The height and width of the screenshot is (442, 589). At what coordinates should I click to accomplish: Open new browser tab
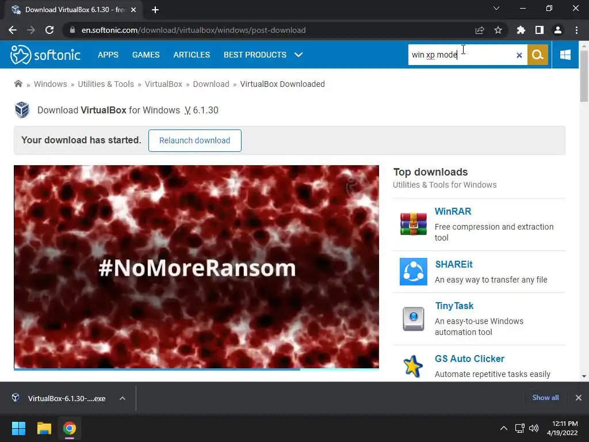[x=155, y=10]
